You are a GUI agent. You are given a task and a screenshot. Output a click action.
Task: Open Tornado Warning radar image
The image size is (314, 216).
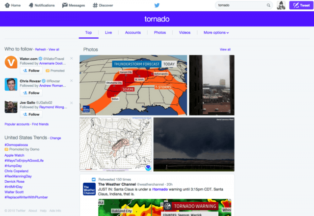(165, 207)
